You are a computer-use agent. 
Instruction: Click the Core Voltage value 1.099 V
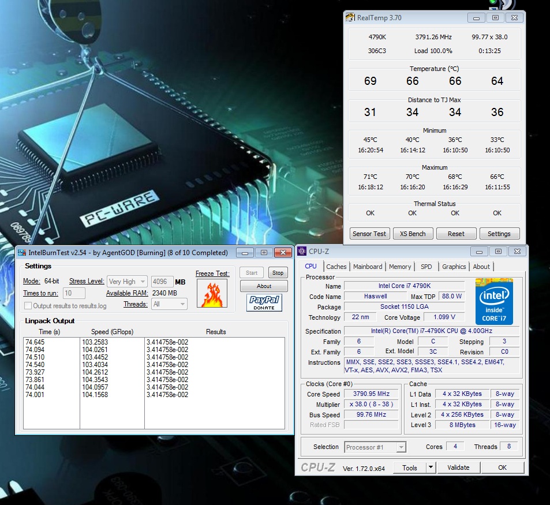click(444, 317)
